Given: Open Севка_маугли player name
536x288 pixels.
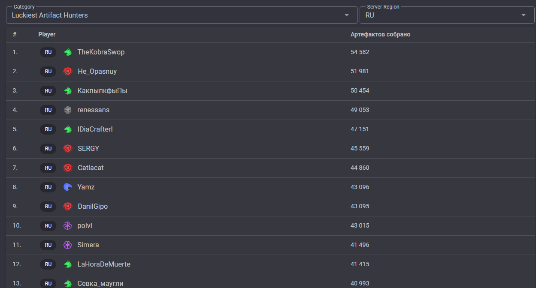Looking at the screenshot, I should 100,284.
